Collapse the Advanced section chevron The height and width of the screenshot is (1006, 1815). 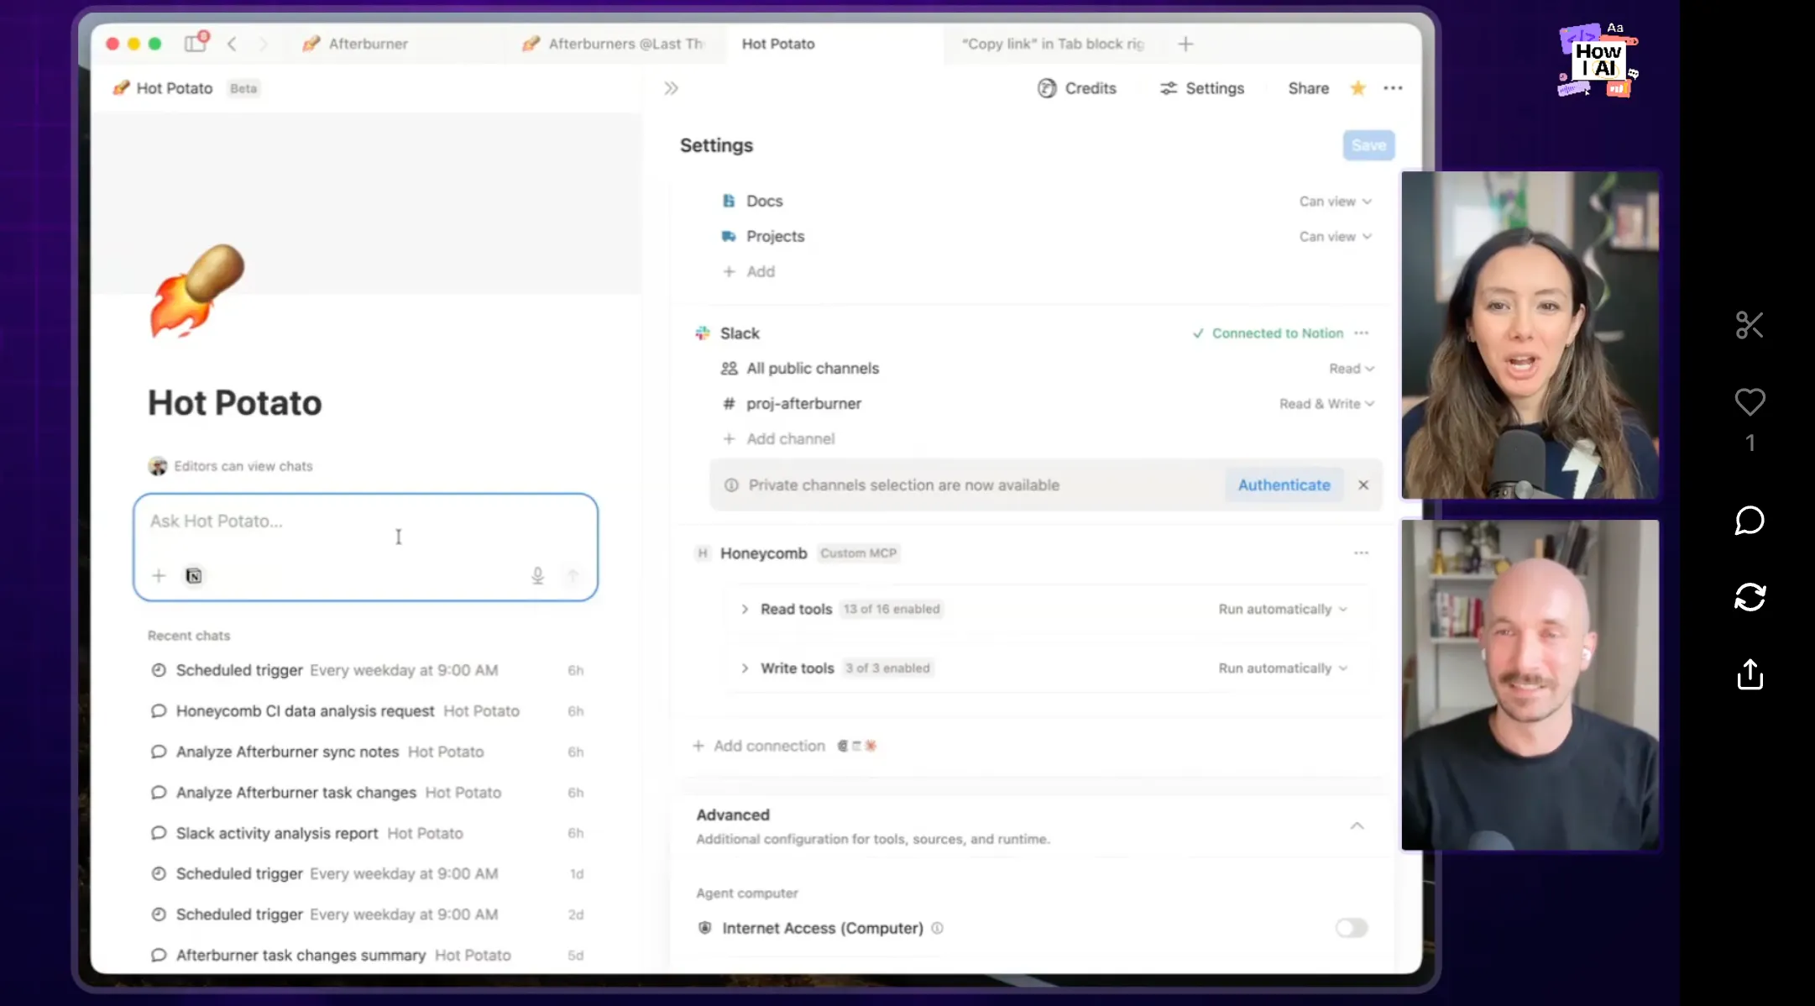[x=1357, y=826]
